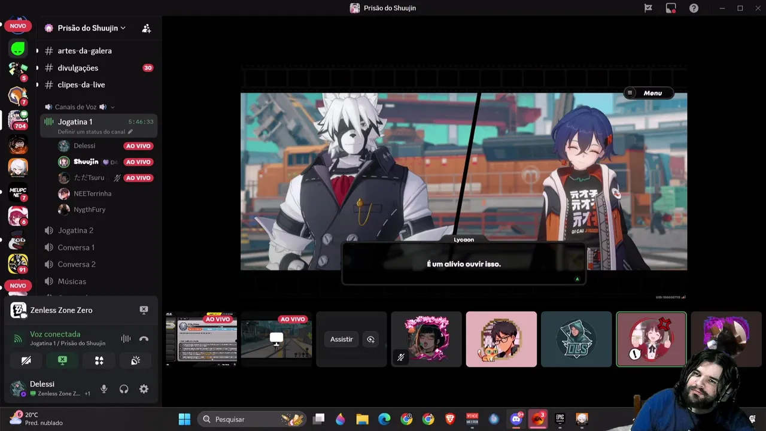Launch Microsoft Edge from the taskbar
Screen dimensions: 766x431
pyautogui.click(x=384, y=419)
